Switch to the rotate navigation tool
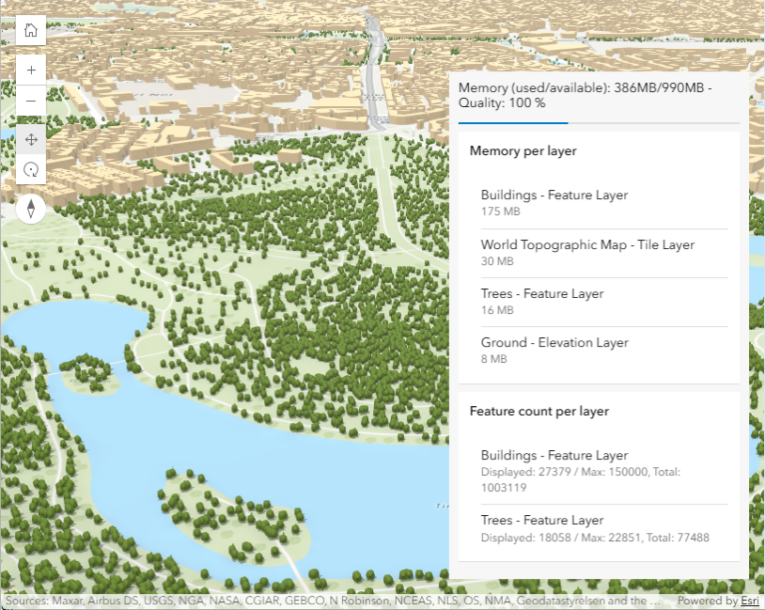Image resolution: width=765 pixels, height=610 pixels. (31, 169)
